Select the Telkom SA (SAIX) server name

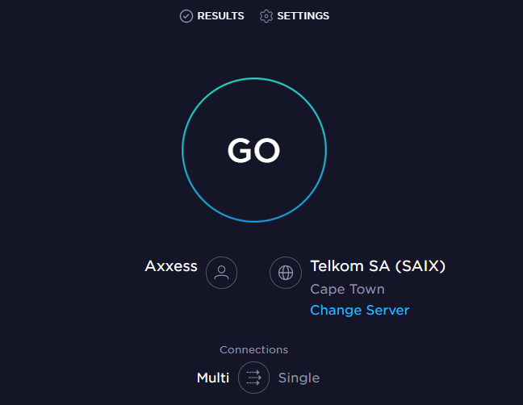pyautogui.click(x=378, y=266)
